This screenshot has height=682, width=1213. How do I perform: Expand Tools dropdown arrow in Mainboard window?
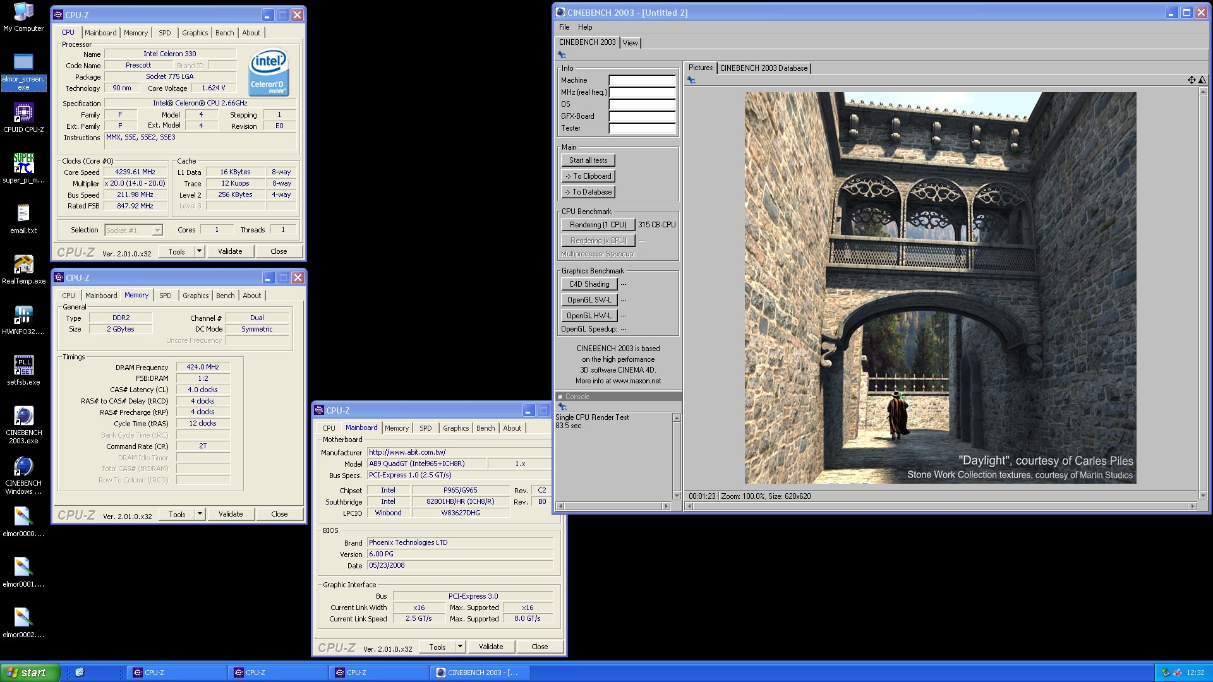[x=460, y=647]
